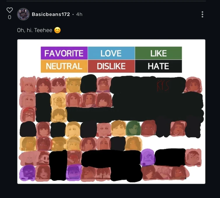Click the green-haired character face
Image resolution: width=220 pixels, height=198 pixels.
pos(133,129)
